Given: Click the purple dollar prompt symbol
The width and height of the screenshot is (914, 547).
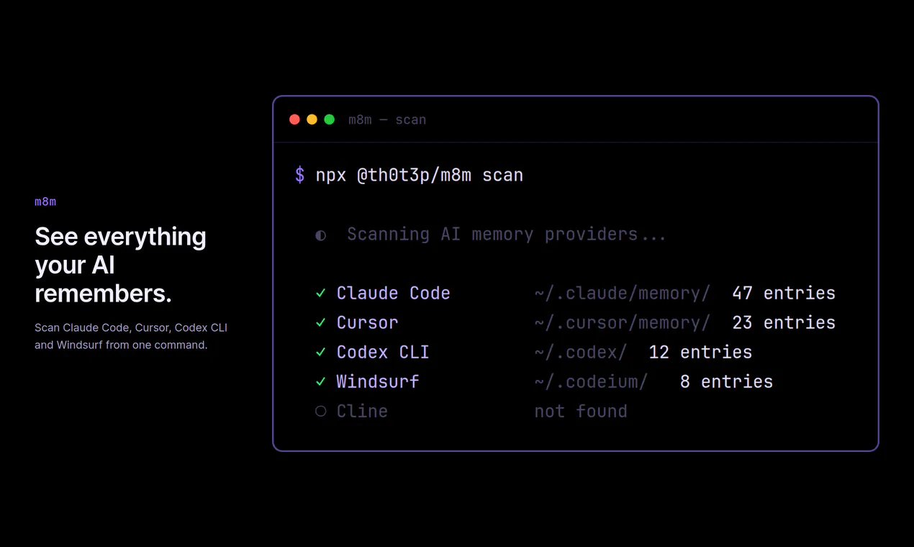Looking at the screenshot, I should [299, 175].
